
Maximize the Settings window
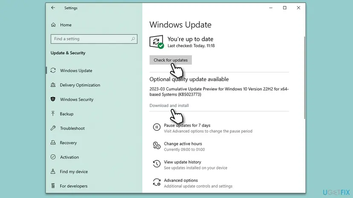pyautogui.click(x=284, y=8)
